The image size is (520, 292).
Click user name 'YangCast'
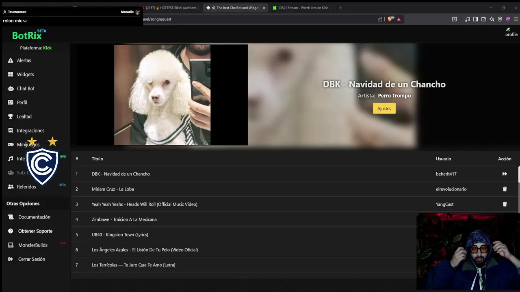click(444, 204)
